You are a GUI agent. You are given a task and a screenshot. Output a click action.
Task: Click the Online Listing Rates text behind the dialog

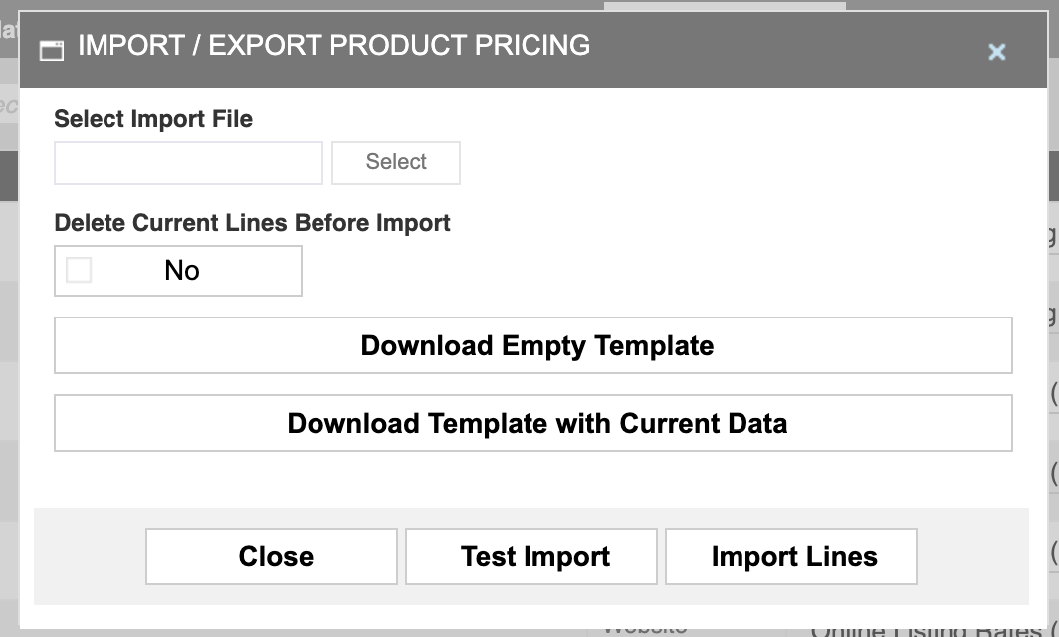[x=926, y=629]
